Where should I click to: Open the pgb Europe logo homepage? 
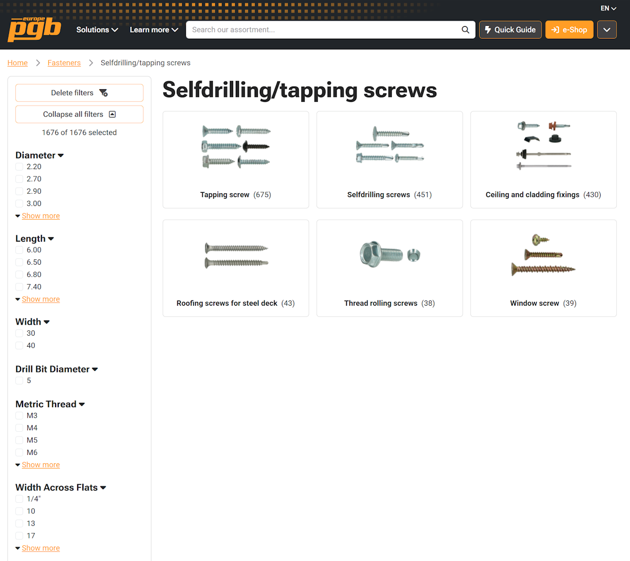click(35, 29)
